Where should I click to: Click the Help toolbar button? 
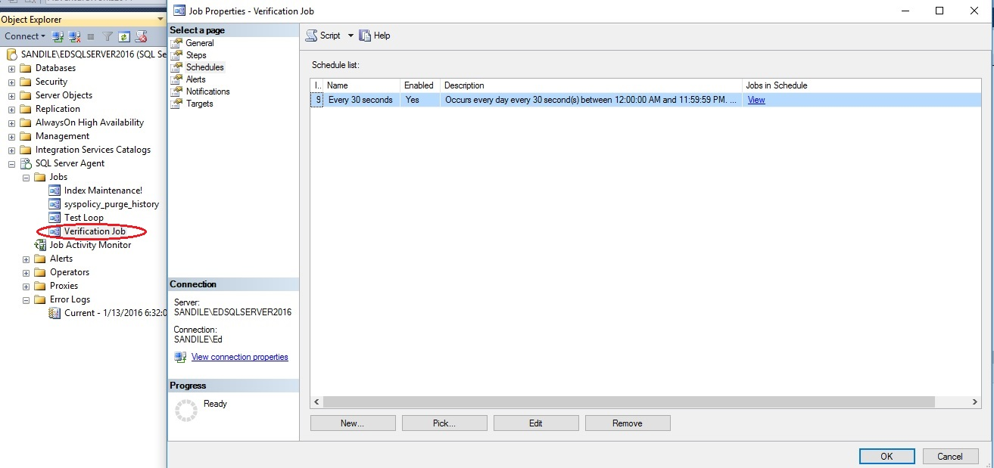click(375, 36)
